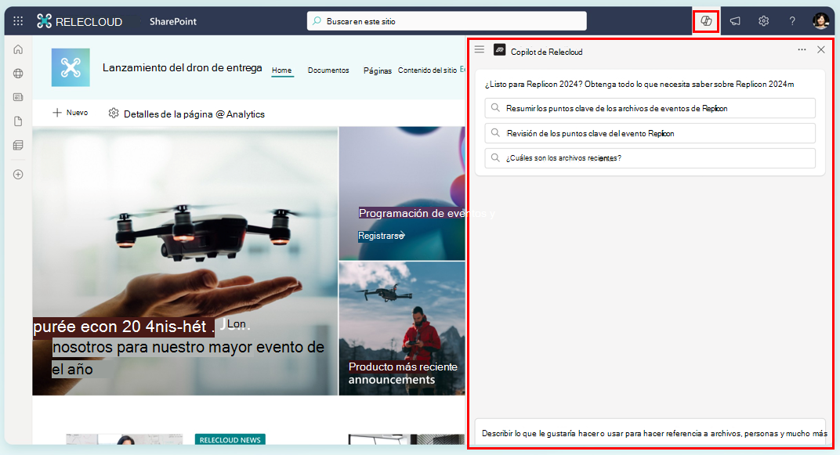Open the feedback megaphone icon in the top bar
The width and height of the screenshot is (840, 455).
[x=734, y=20]
